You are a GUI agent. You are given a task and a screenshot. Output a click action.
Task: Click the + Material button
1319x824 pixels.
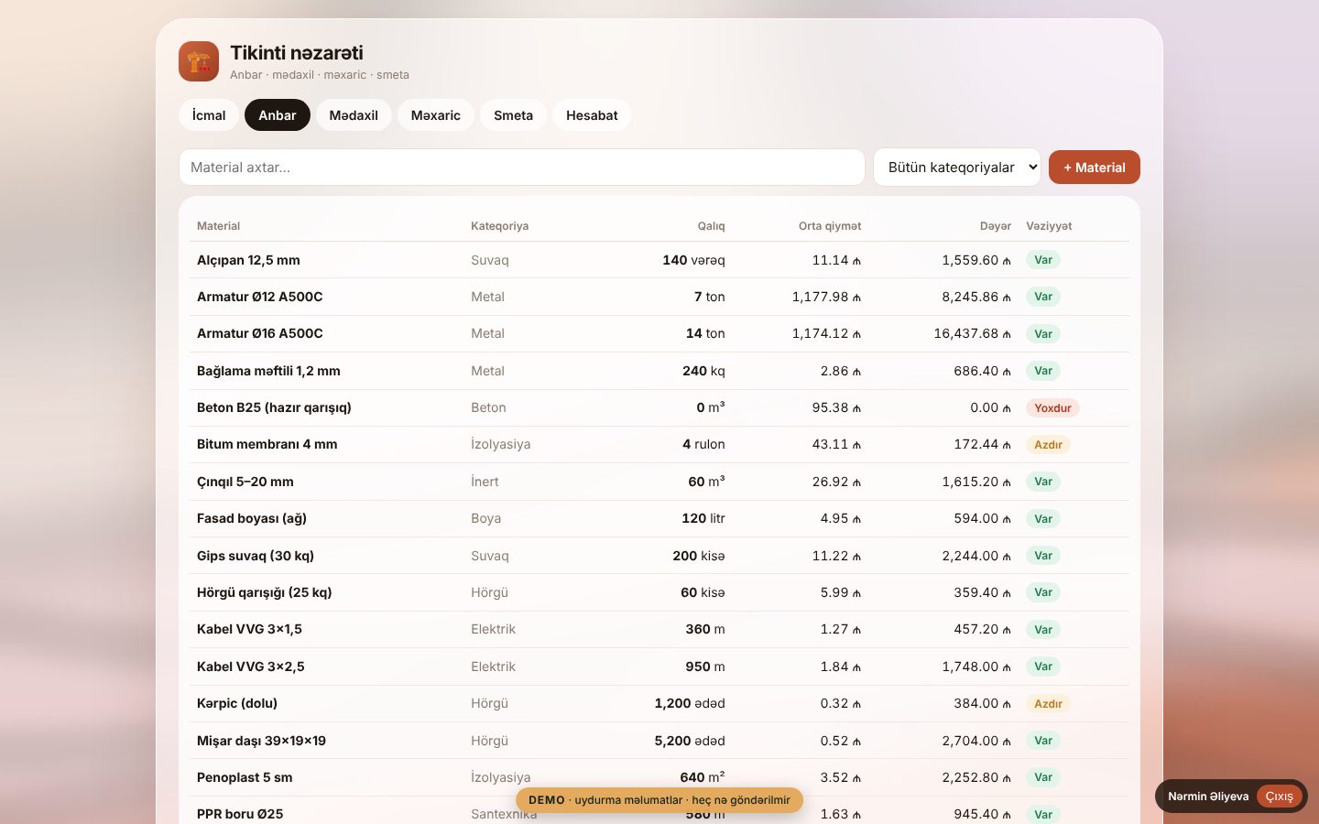(x=1095, y=168)
